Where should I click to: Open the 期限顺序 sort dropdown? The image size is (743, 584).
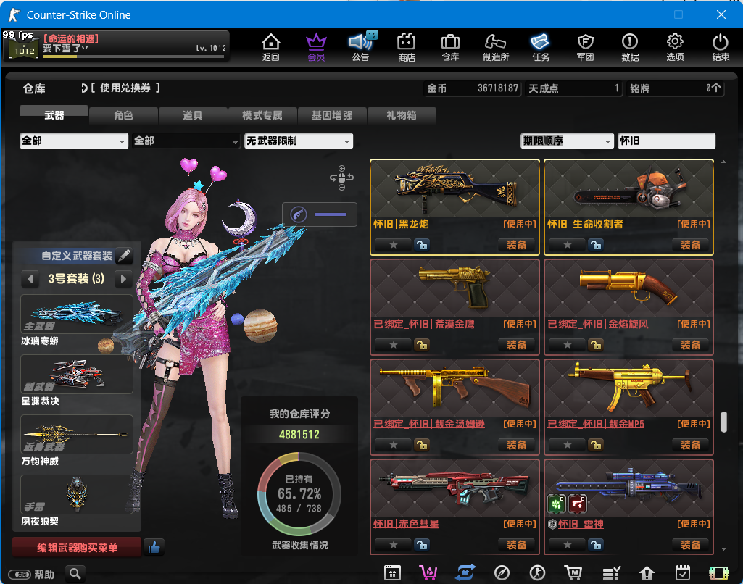567,141
